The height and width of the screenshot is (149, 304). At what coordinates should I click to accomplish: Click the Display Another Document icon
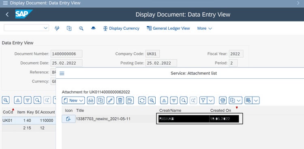pos(69,28)
